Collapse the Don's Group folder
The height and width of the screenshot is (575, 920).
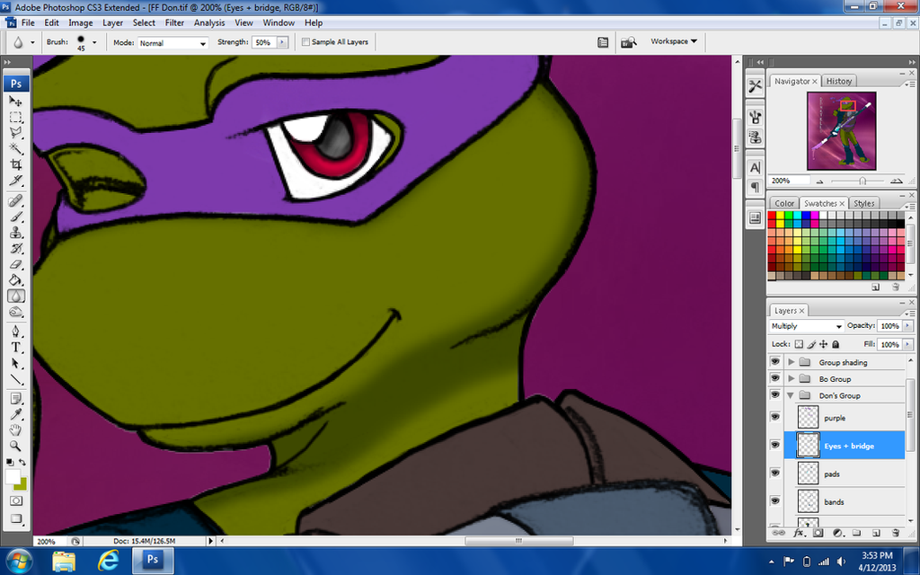[791, 395]
